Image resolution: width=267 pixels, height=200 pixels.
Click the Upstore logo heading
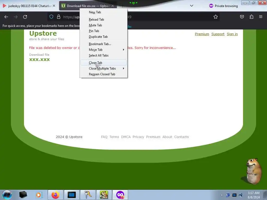pyautogui.click(x=43, y=33)
